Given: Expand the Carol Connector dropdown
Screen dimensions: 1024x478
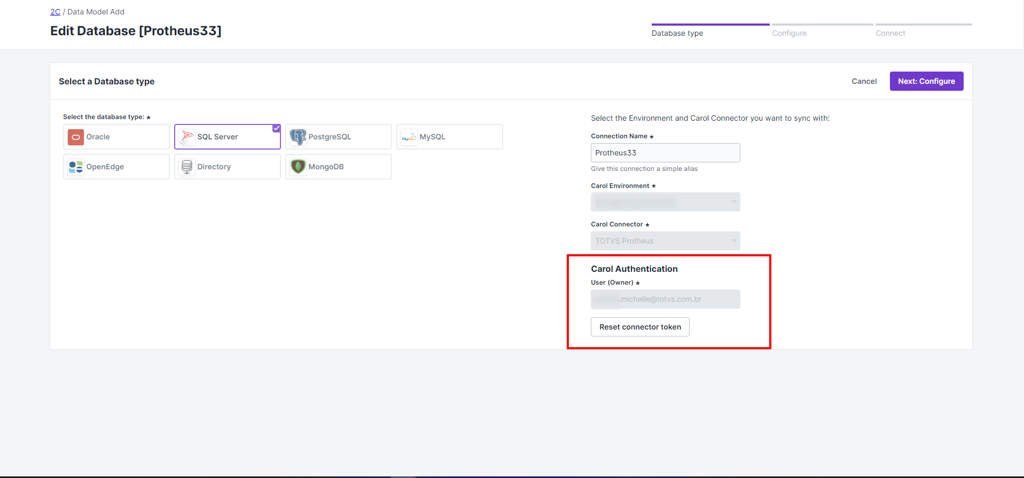Looking at the screenshot, I should point(665,241).
